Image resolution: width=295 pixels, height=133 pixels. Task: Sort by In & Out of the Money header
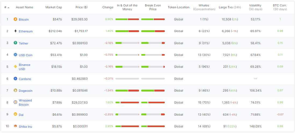coord(127,7)
